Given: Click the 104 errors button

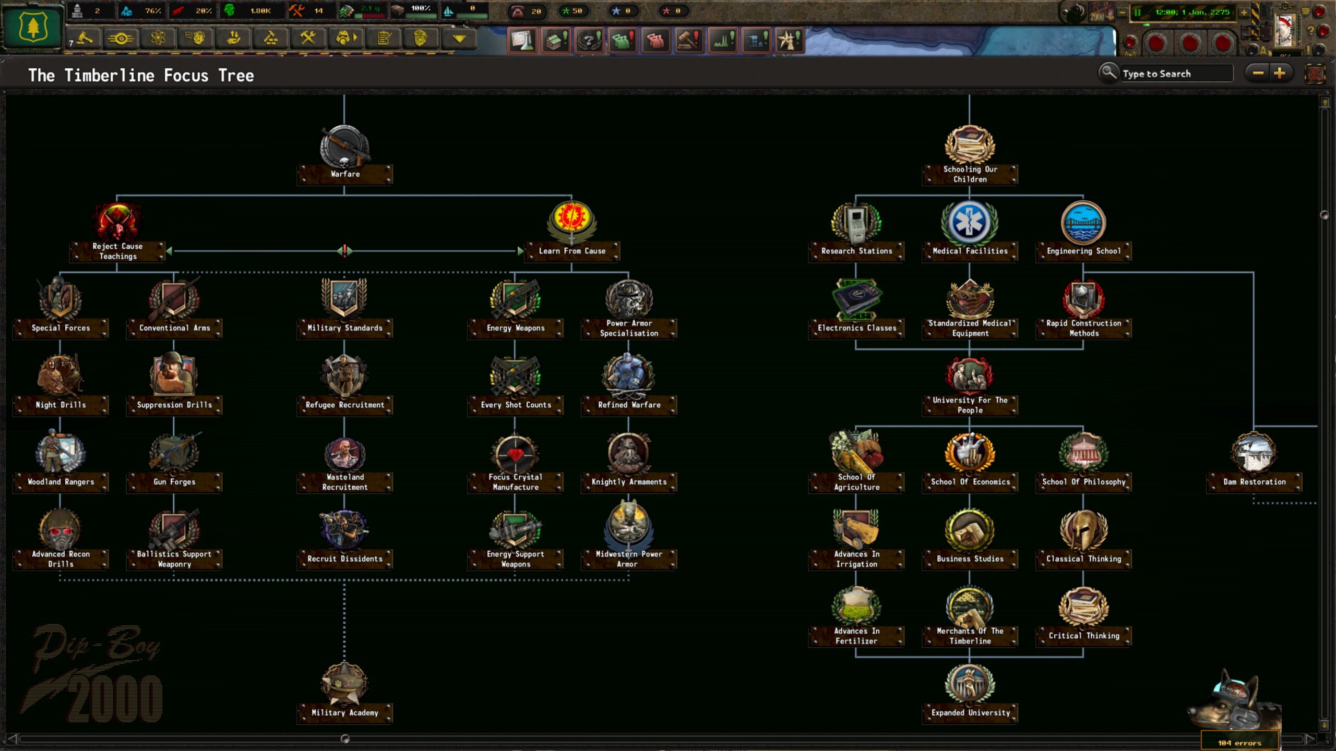Looking at the screenshot, I should click(x=1239, y=742).
